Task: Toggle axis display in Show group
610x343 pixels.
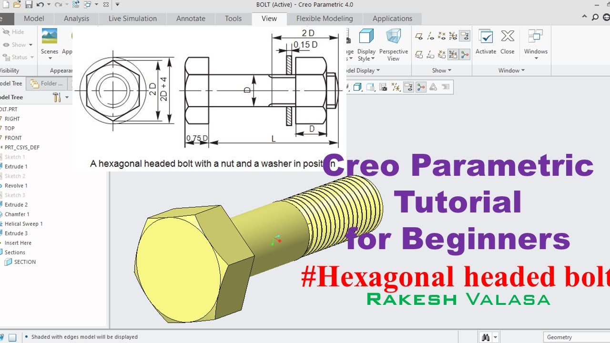Action: coord(431,36)
